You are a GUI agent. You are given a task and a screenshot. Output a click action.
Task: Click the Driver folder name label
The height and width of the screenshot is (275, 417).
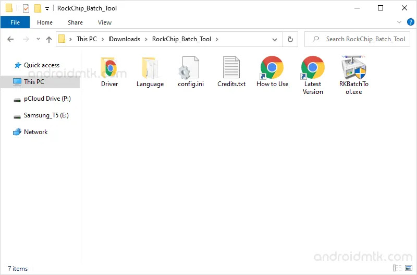109,84
